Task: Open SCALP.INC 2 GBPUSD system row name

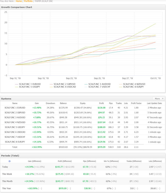Action: pyautogui.click(x=15, y=113)
